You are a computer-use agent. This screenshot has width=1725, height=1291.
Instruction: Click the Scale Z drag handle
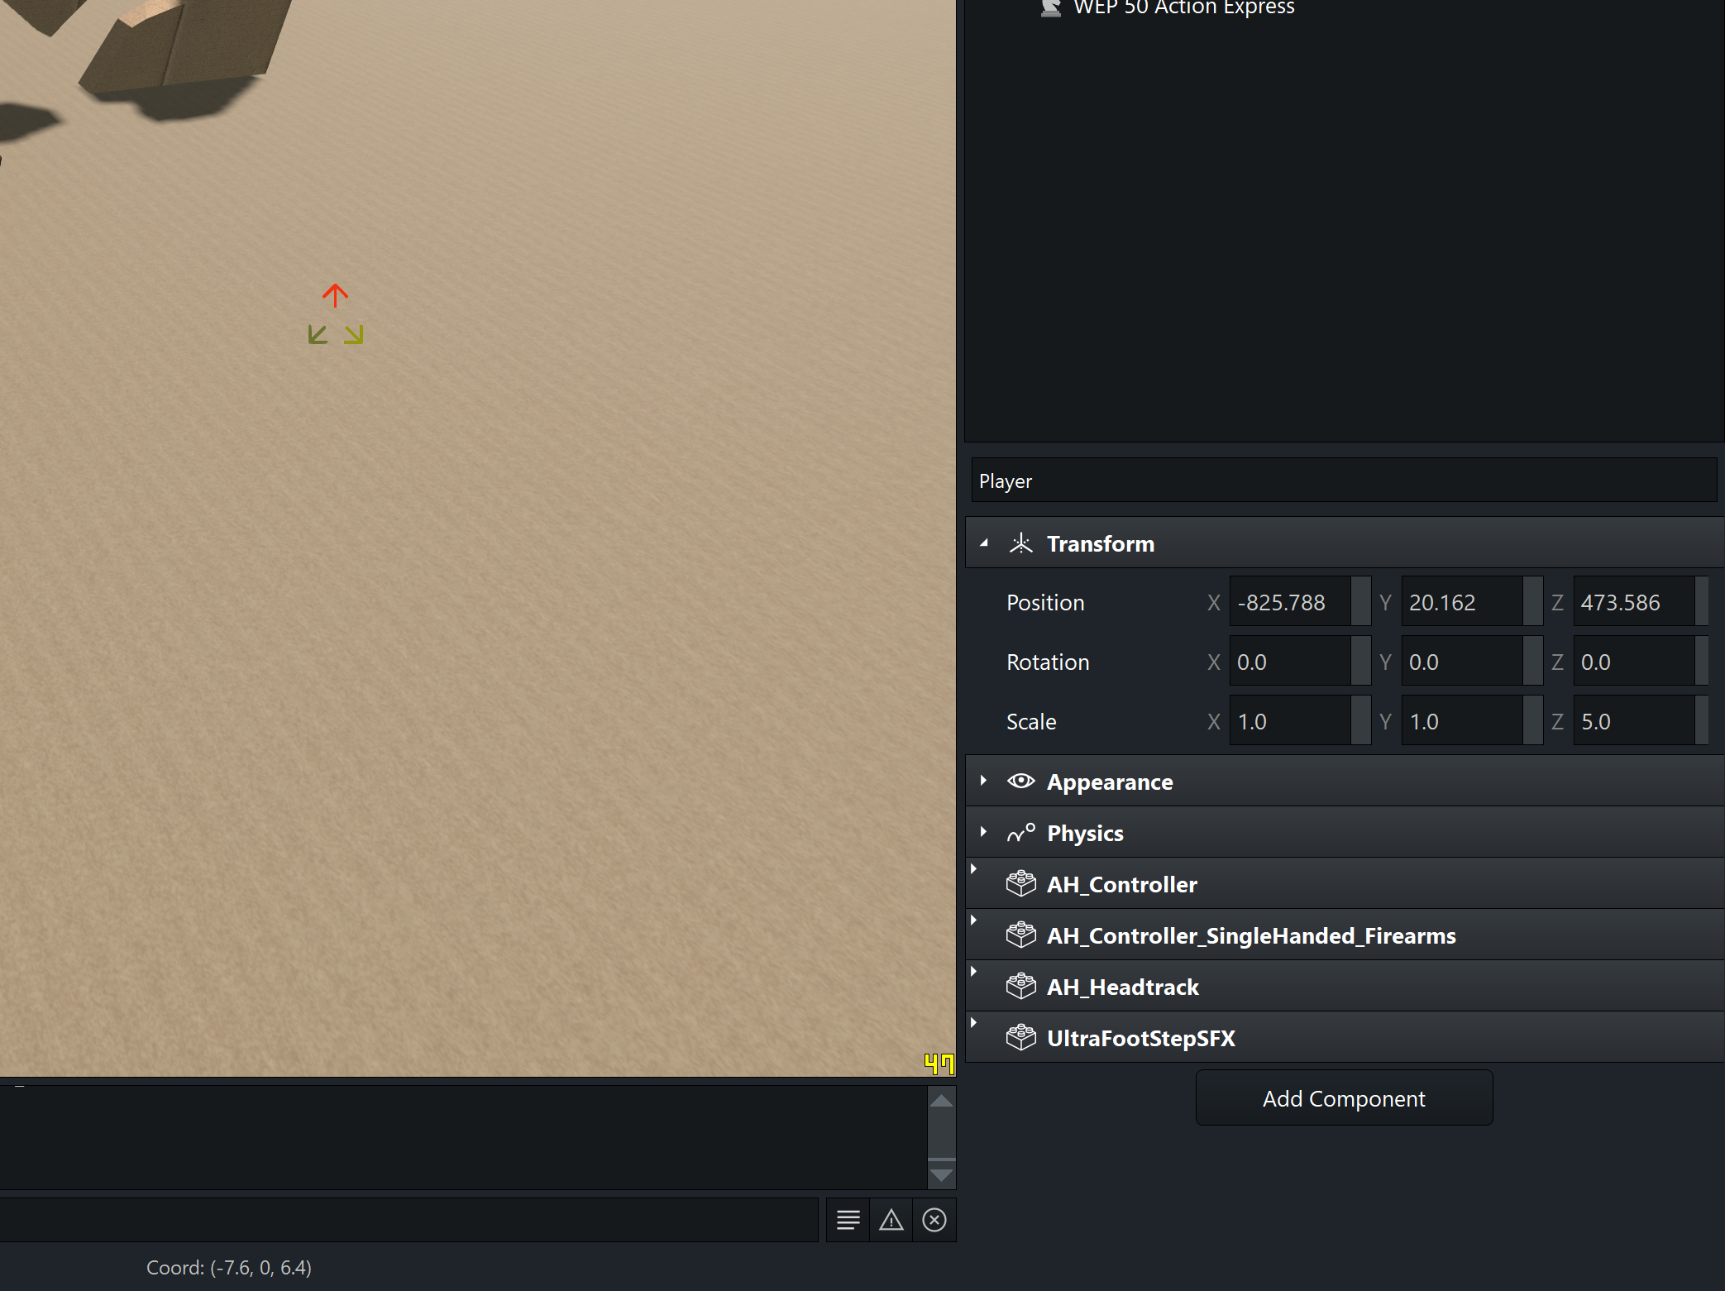(x=1702, y=721)
